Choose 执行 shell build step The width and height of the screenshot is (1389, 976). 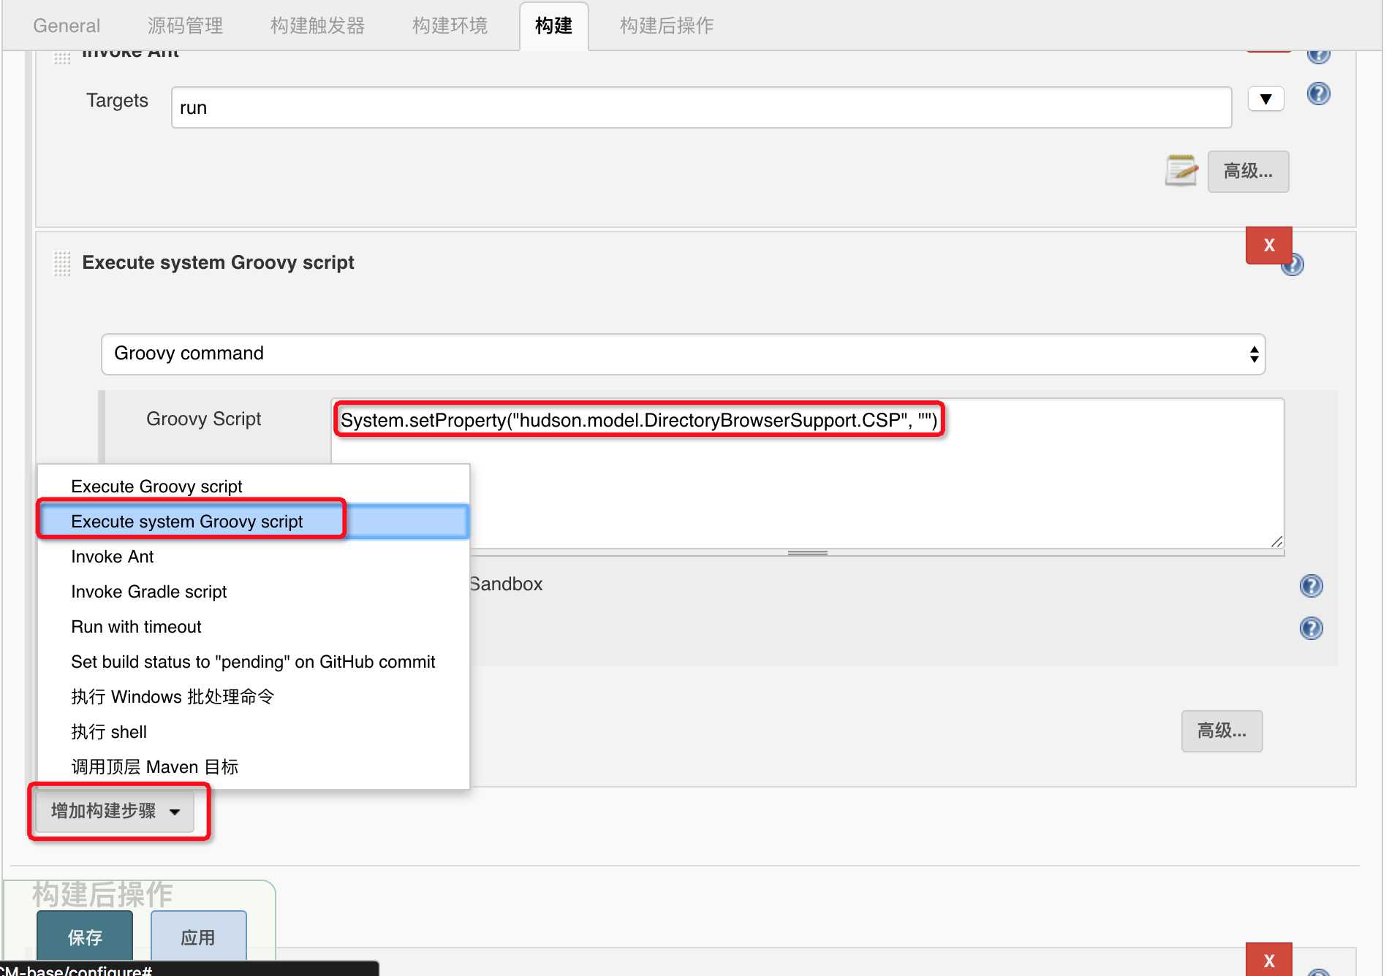pyautogui.click(x=253, y=732)
